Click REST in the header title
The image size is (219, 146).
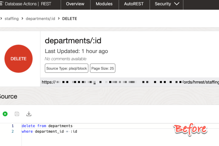(x=46, y=4)
